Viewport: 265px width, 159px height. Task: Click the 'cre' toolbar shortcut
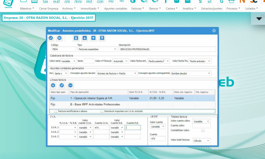coord(67,2)
